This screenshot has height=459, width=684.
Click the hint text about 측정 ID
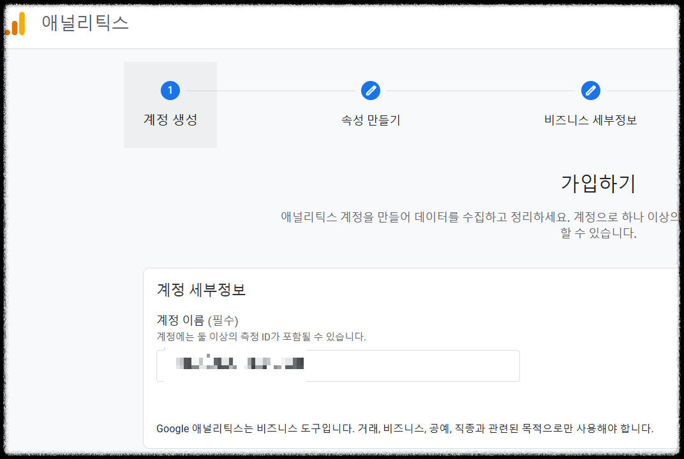[261, 337]
